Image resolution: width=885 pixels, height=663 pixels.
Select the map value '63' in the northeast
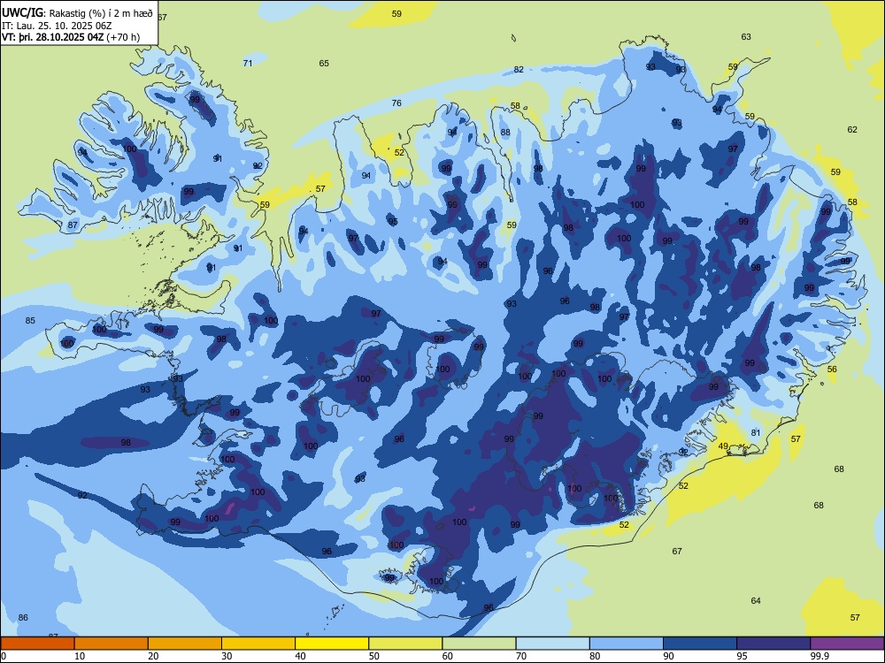[746, 36]
